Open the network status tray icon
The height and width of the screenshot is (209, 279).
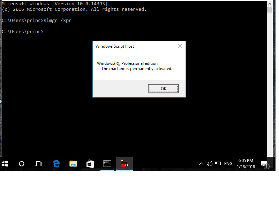coord(218,164)
